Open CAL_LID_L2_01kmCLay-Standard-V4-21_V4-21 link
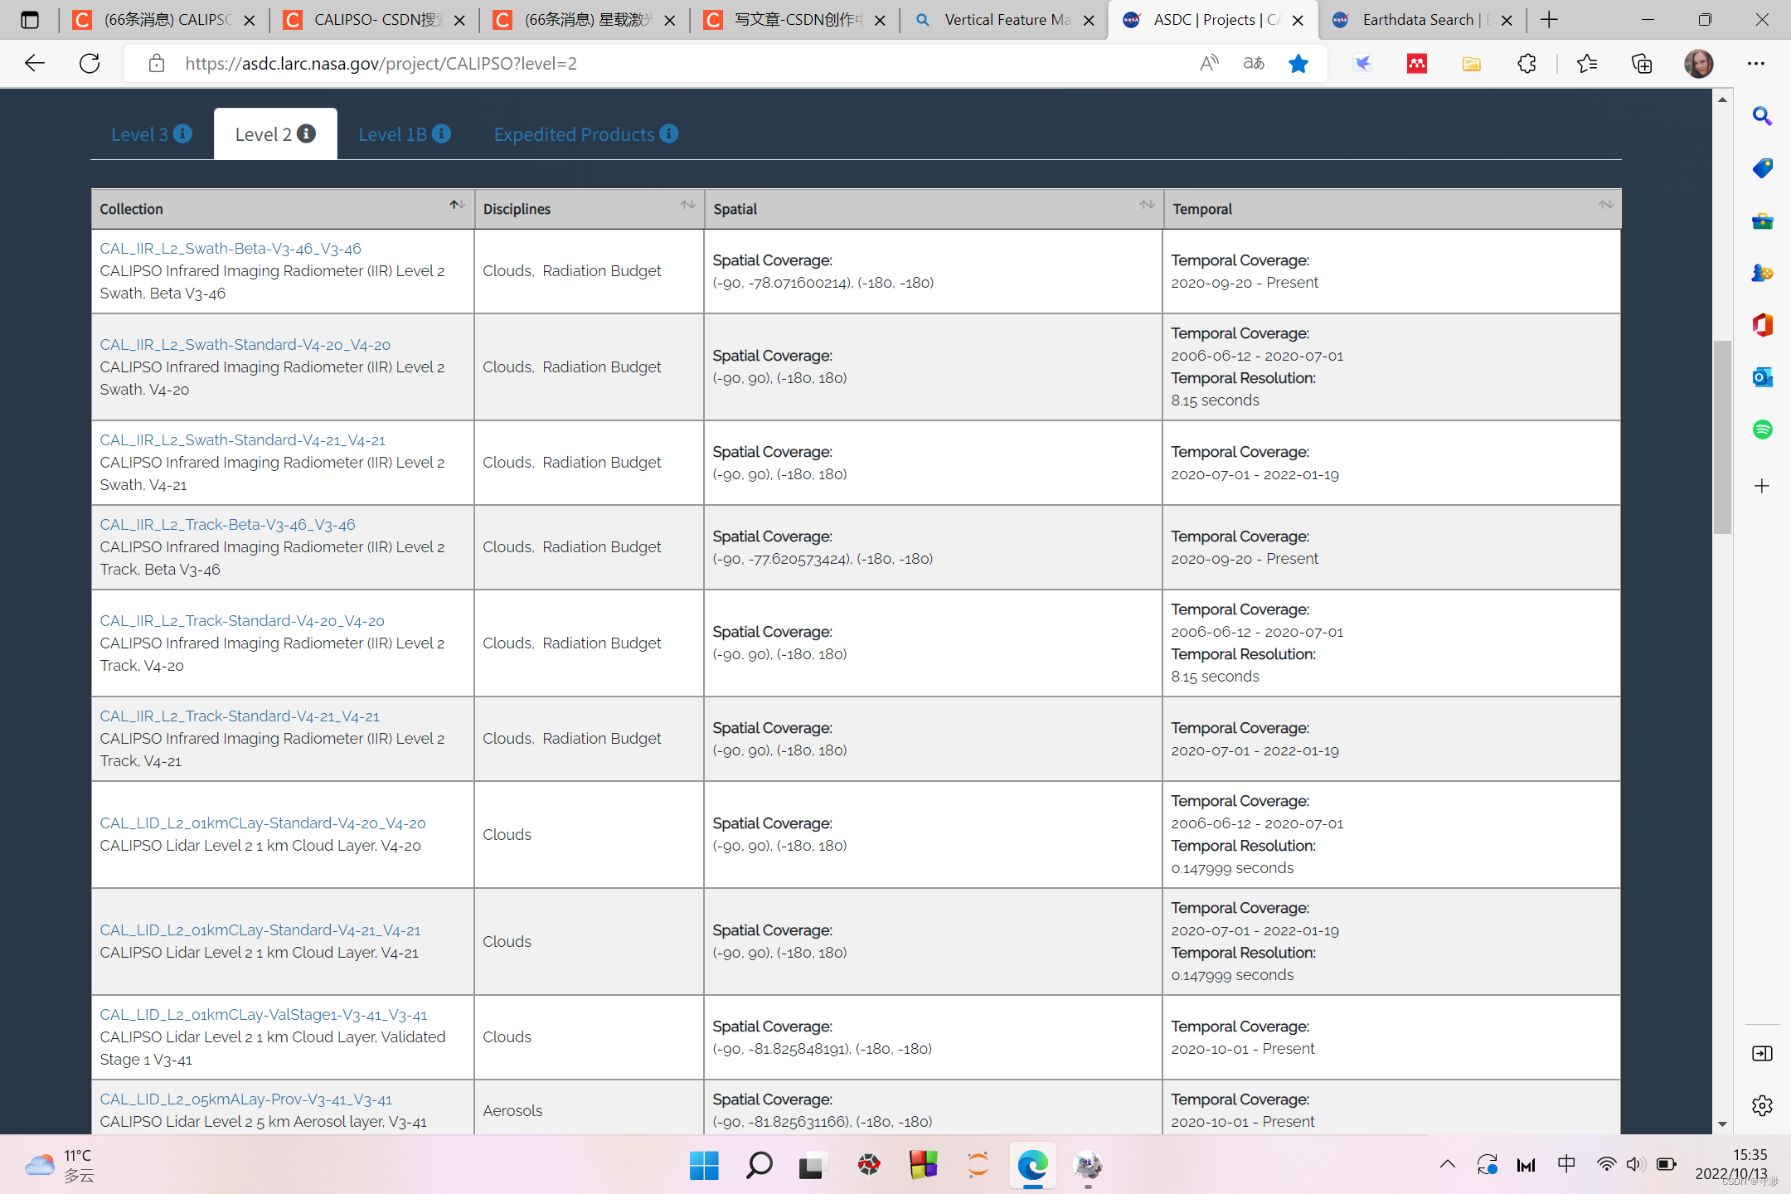The width and height of the screenshot is (1791, 1194). [260, 929]
